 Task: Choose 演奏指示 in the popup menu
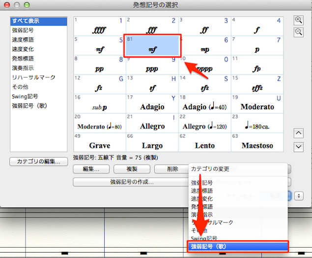tap(238, 215)
